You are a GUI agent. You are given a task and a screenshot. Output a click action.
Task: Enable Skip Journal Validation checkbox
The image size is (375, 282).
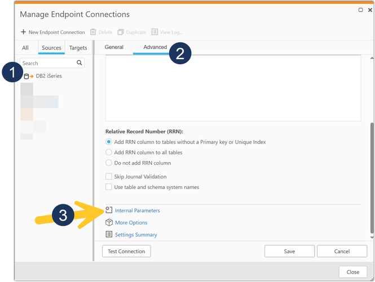click(109, 177)
